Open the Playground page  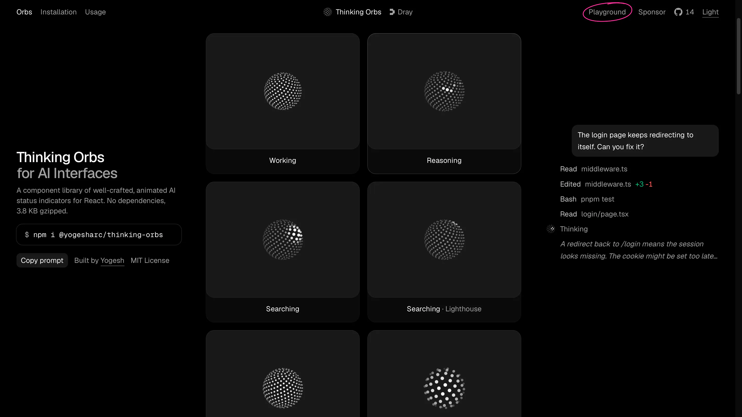[607, 12]
